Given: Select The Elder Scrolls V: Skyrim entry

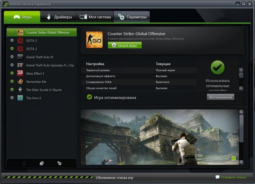Looking at the screenshot, I should [42, 90].
